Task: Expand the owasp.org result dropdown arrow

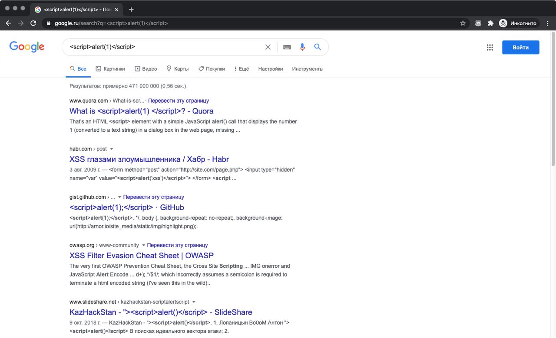Action: click(x=144, y=245)
